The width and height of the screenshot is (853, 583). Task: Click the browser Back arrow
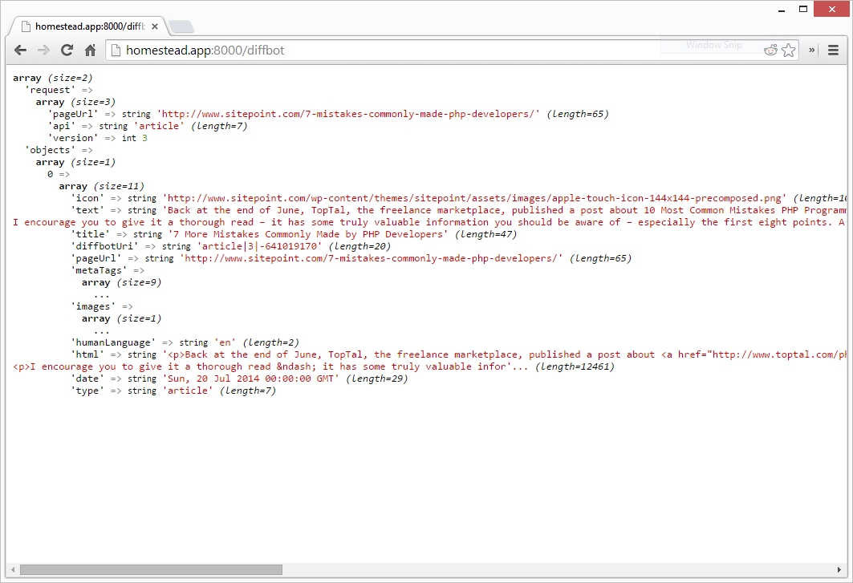[20, 50]
